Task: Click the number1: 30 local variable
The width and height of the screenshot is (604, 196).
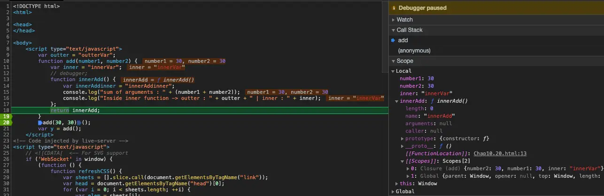Action: [x=417, y=79]
